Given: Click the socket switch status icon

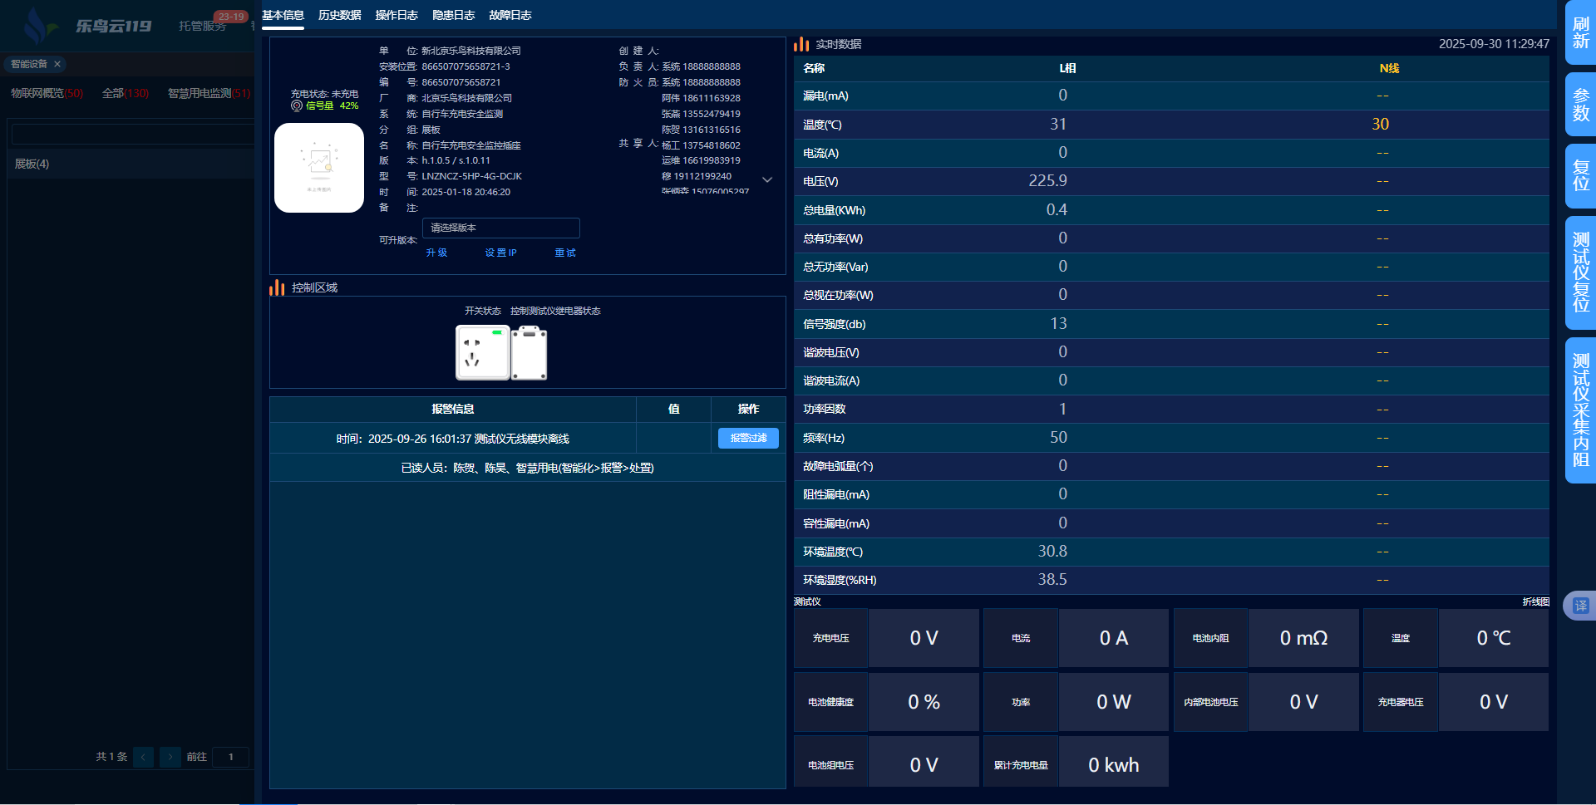Looking at the screenshot, I should click(482, 352).
